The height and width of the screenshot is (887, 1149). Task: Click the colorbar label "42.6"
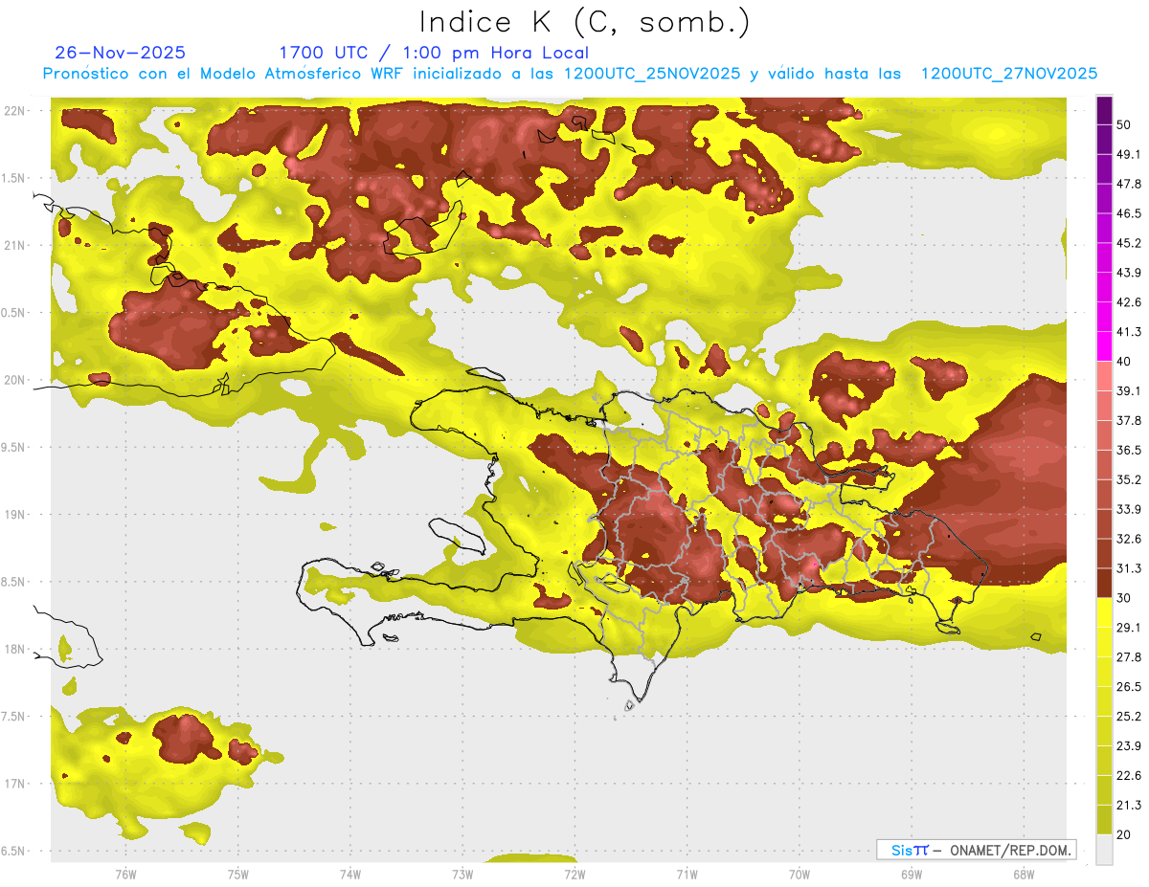click(1130, 302)
